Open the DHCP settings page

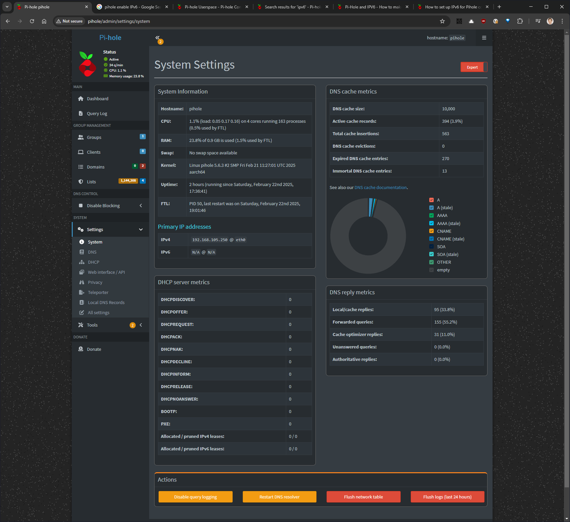(x=93, y=262)
